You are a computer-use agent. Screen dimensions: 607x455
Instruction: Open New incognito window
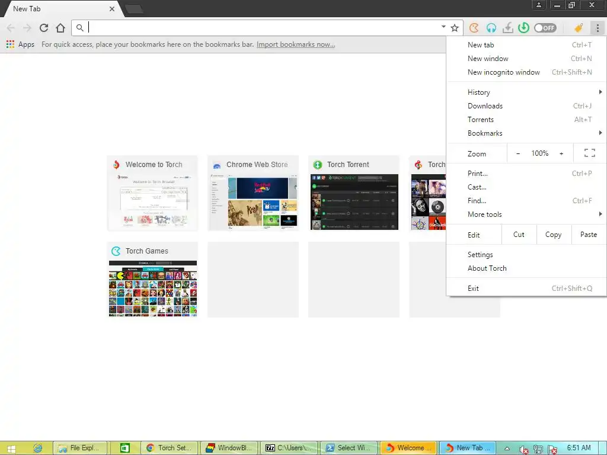526,72
